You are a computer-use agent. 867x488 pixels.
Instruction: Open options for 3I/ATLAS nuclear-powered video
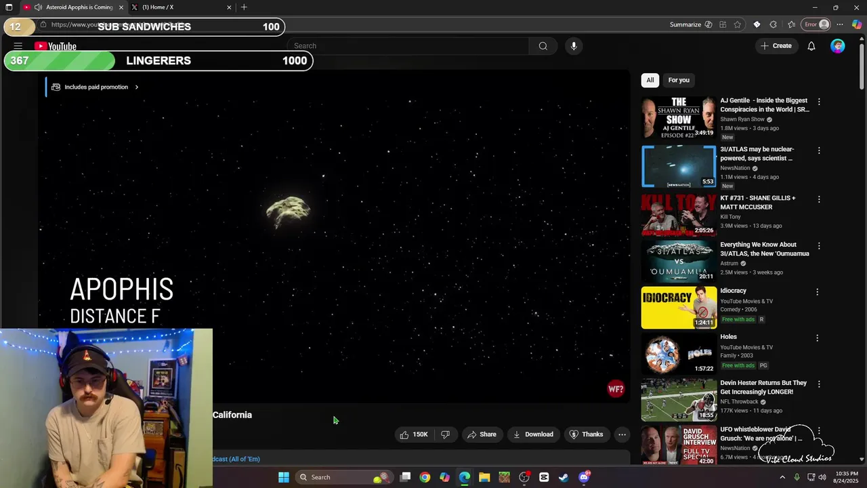(x=819, y=150)
